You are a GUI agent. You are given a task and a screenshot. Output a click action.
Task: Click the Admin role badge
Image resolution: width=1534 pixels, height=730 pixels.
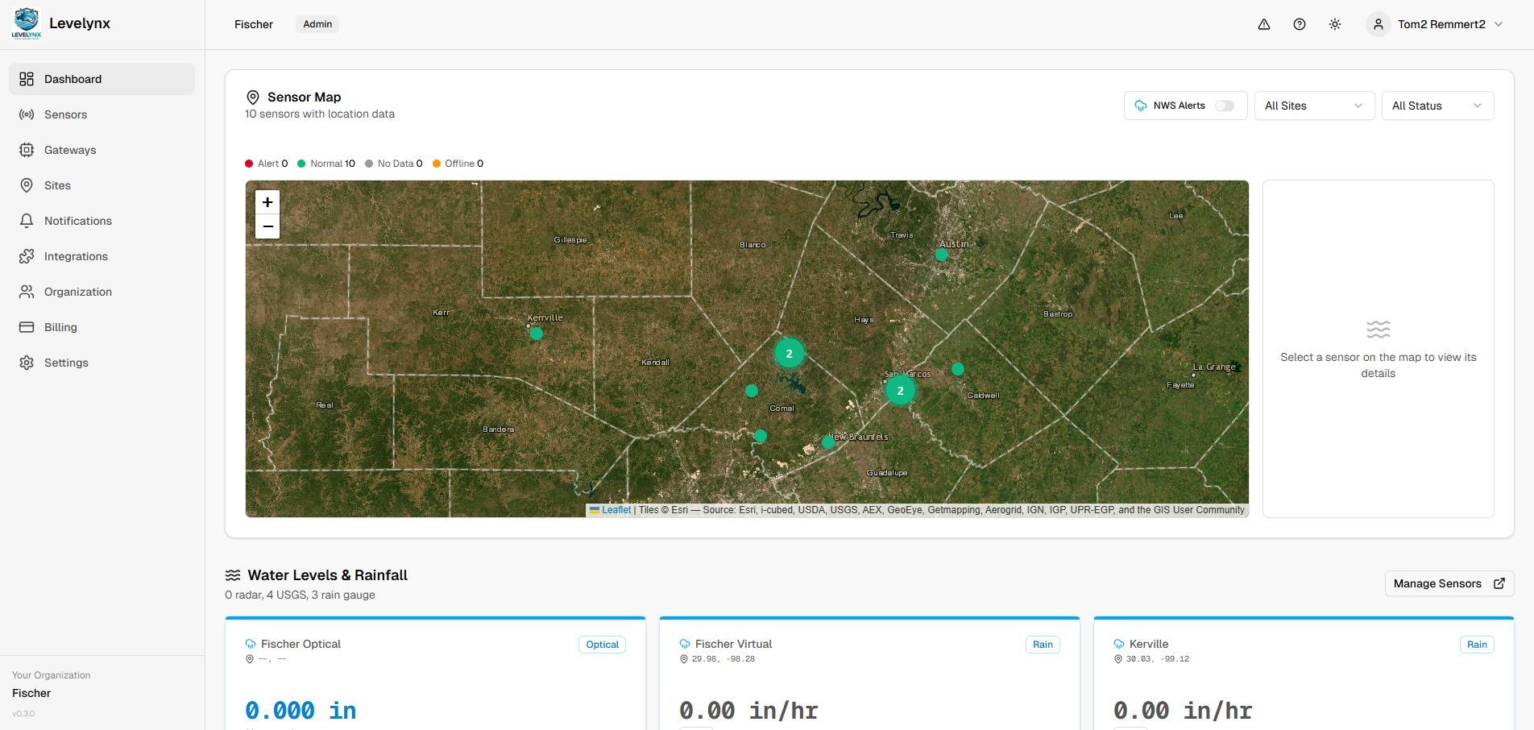point(317,24)
